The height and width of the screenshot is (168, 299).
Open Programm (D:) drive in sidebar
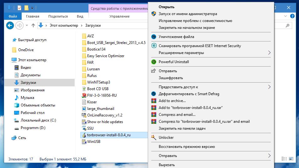33,128
